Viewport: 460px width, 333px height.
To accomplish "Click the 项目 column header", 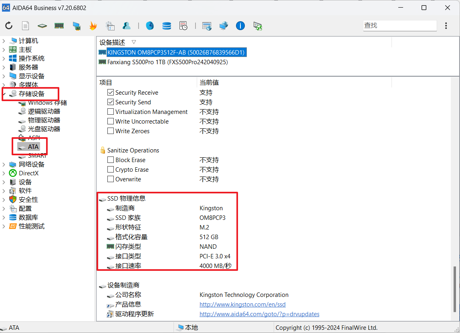I will (x=106, y=83).
